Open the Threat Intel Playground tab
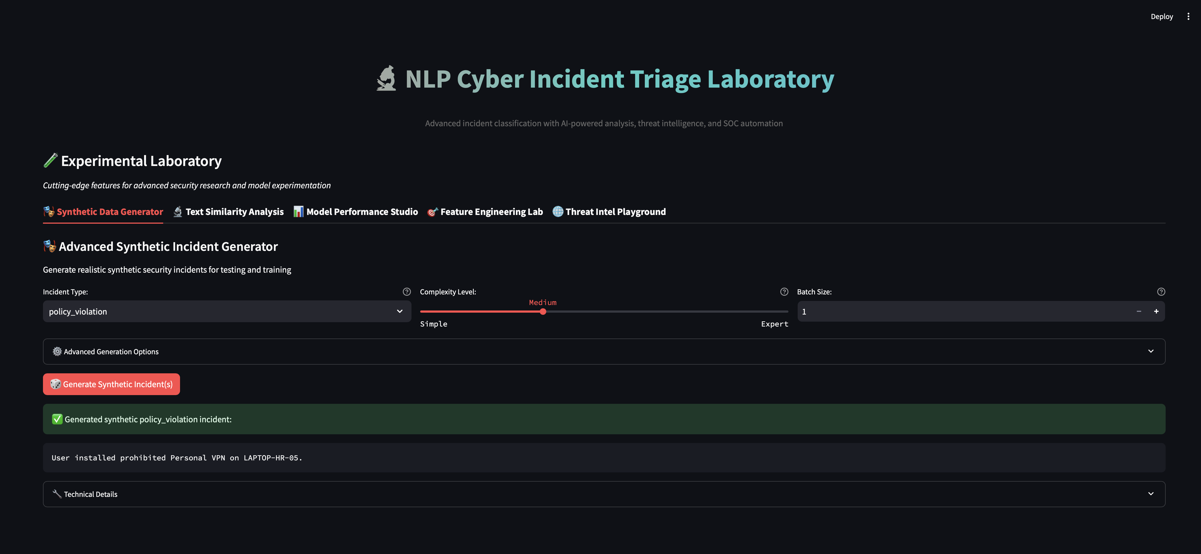This screenshot has height=554, width=1201. click(x=615, y=211)
